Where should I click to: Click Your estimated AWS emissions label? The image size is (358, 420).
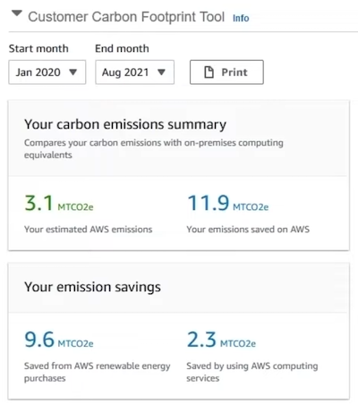point(89,230)
